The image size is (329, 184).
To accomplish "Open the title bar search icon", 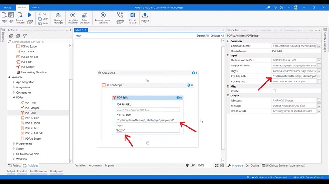I will (x=268, y=7).
